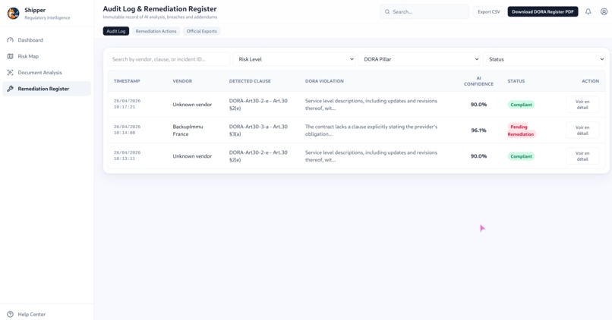This screenshot has width=612, height=320.
Task: Click the AI CONFIDENCE column header
Action: [478, 81]
